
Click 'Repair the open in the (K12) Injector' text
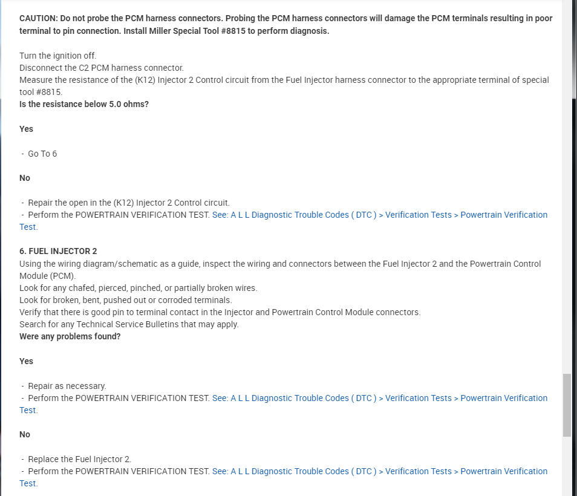[x=128, y=203]
